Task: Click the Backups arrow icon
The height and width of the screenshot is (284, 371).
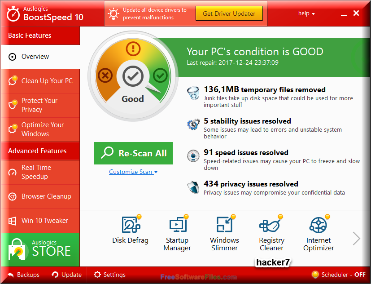Action: (11, 275)
